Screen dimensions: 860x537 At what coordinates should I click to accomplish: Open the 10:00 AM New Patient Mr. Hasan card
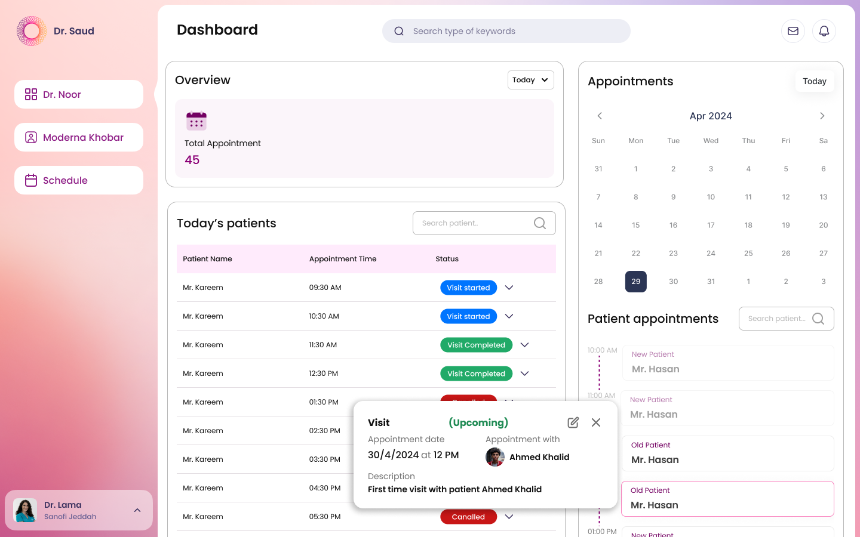point(728,363)
